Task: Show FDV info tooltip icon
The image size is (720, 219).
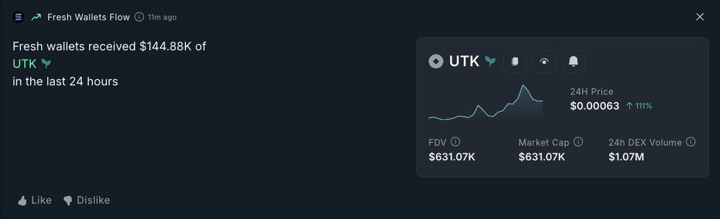Action: [x=455, y=142]
